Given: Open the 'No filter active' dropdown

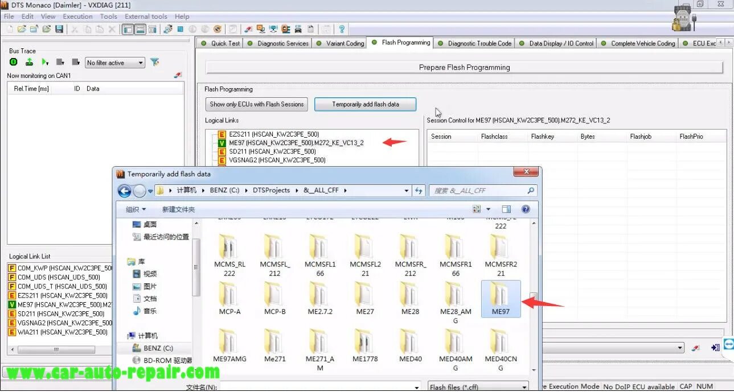Looking at the screenshot, I should pyautogui.click(x=115, y=63).
